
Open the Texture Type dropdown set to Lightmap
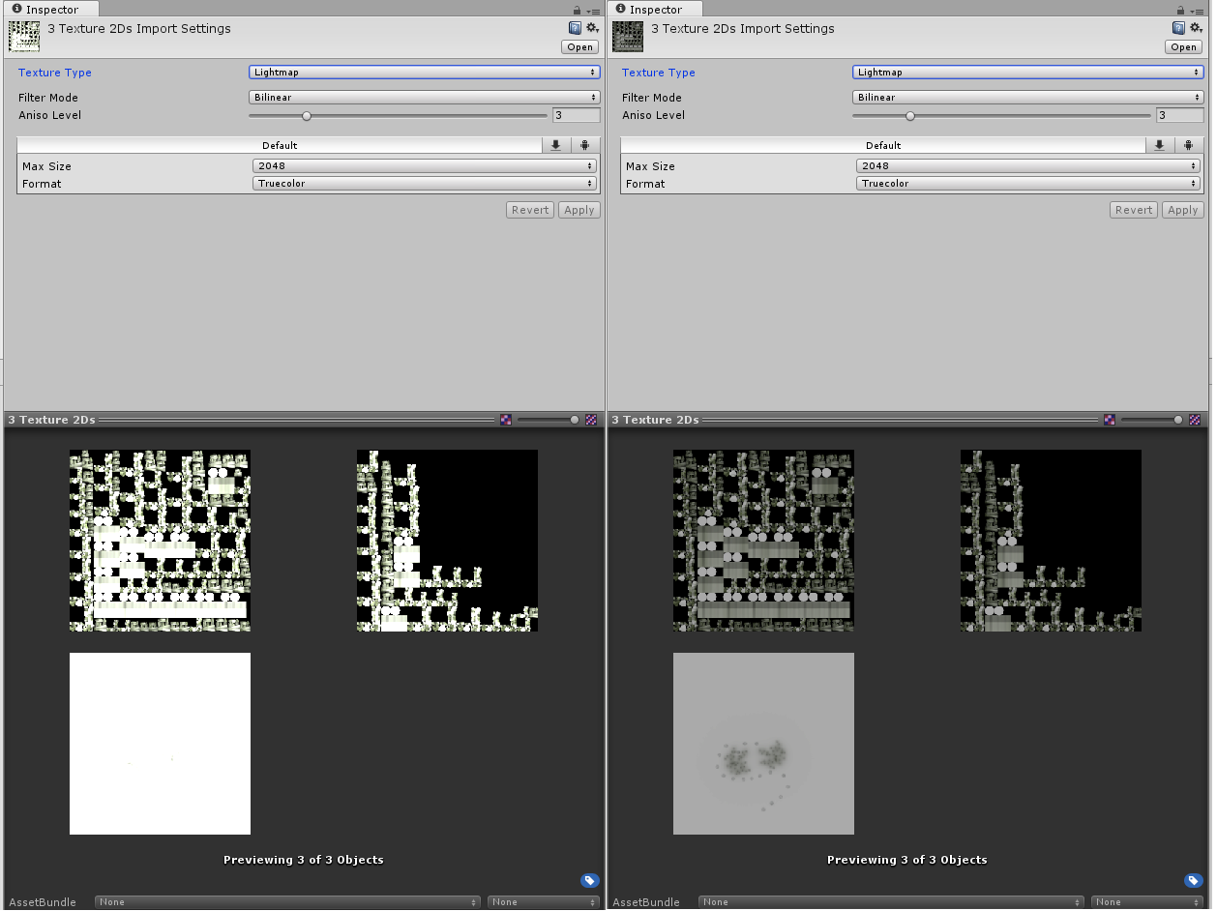tap(424, 72)
